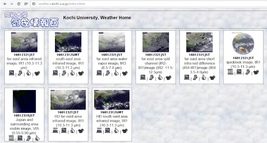This screenshot has width=267, height=143.
Task: Click caption 'Japan and surrounding area visible image'
Action: pyautogui.click(x=24, y=124)
